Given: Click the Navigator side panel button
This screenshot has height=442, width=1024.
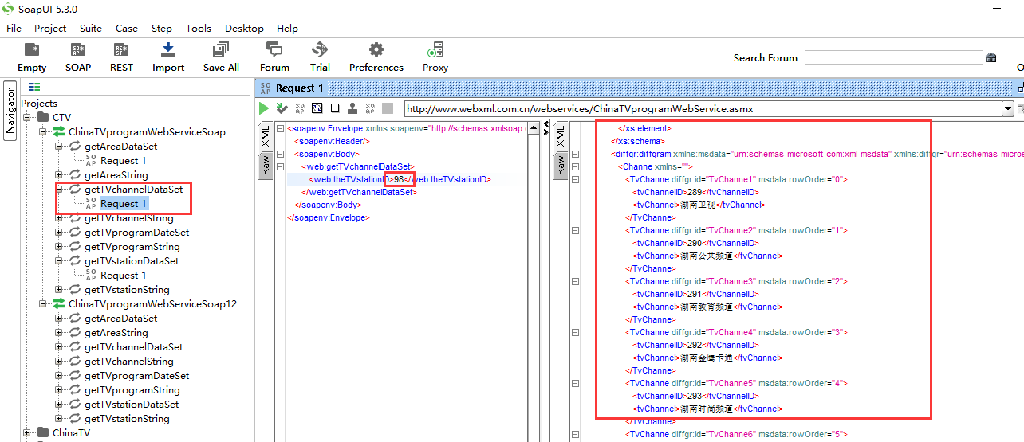Looking at the screenshot, I should point(10,111).
